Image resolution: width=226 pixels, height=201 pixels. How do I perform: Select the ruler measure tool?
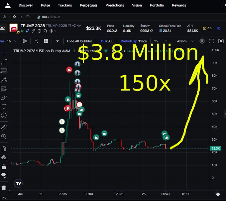[x=4, y=127]
